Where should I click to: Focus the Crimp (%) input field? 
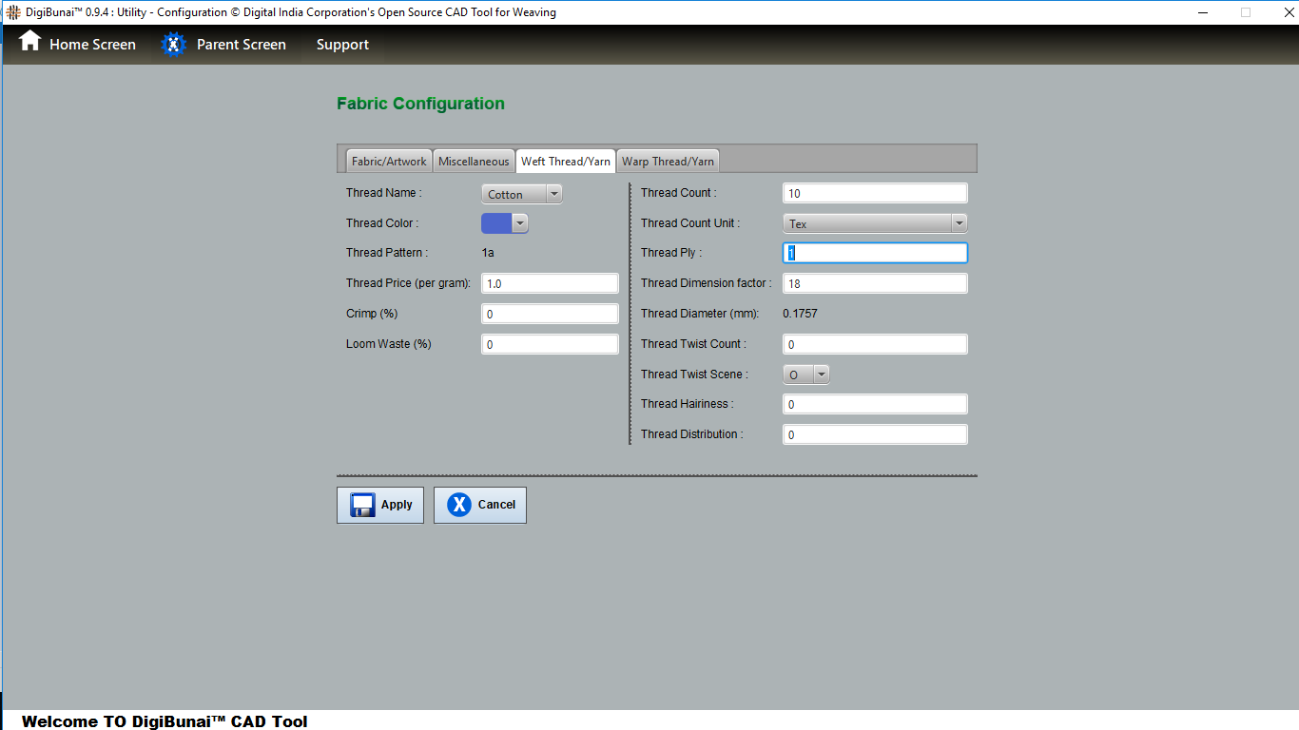(x=550, y=314)
